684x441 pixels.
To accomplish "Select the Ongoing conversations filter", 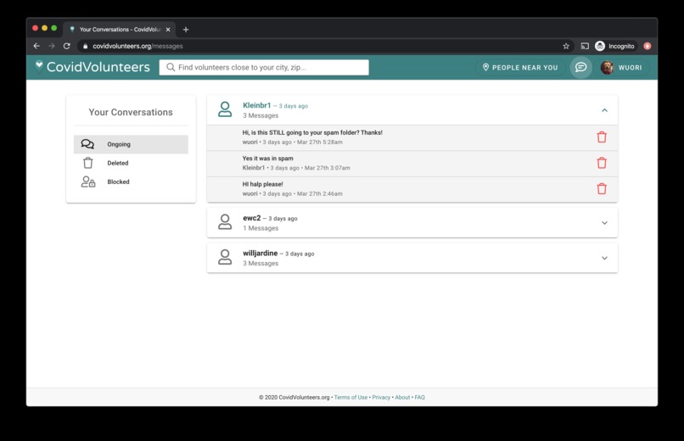I will pyautogui.click(x=131, y=144).
